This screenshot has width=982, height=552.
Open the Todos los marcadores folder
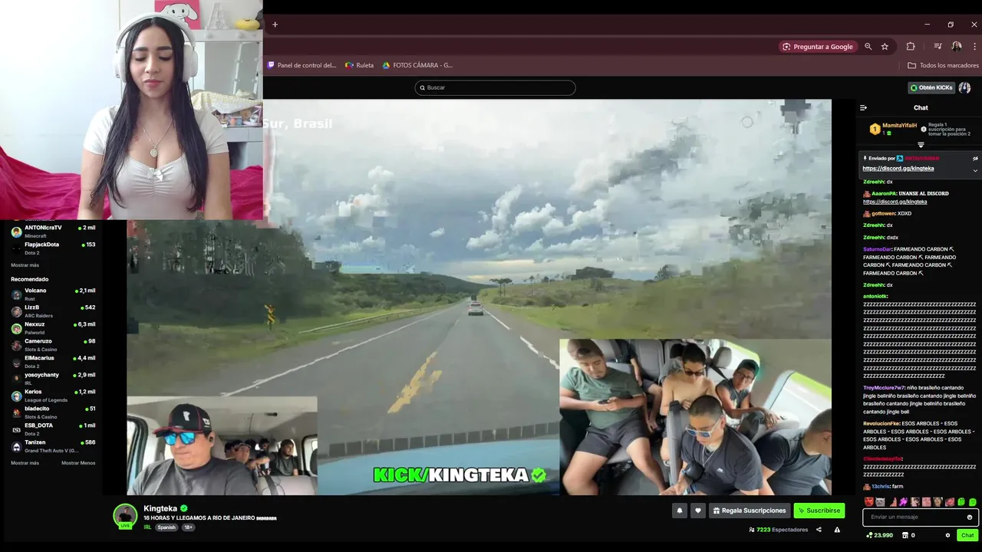tap(943, 65)
